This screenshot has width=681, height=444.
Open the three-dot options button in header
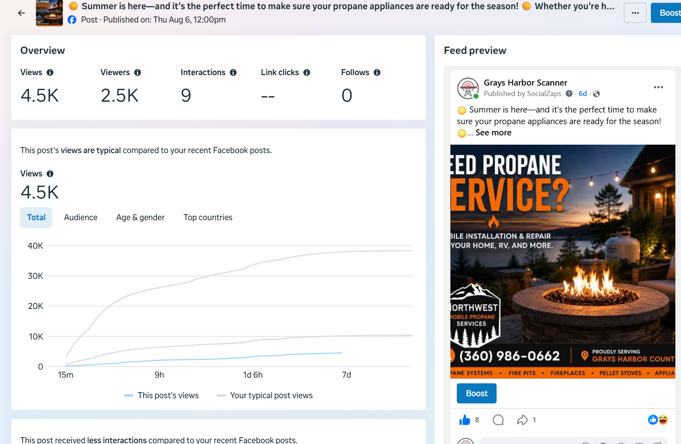[635, 13]
